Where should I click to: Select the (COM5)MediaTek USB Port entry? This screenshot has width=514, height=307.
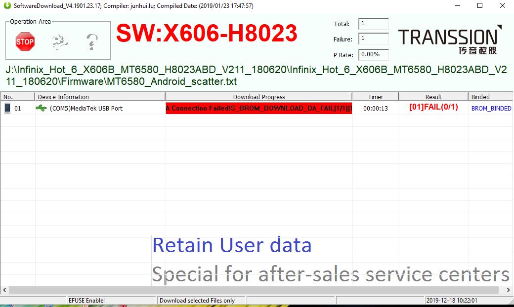[86, 108]
